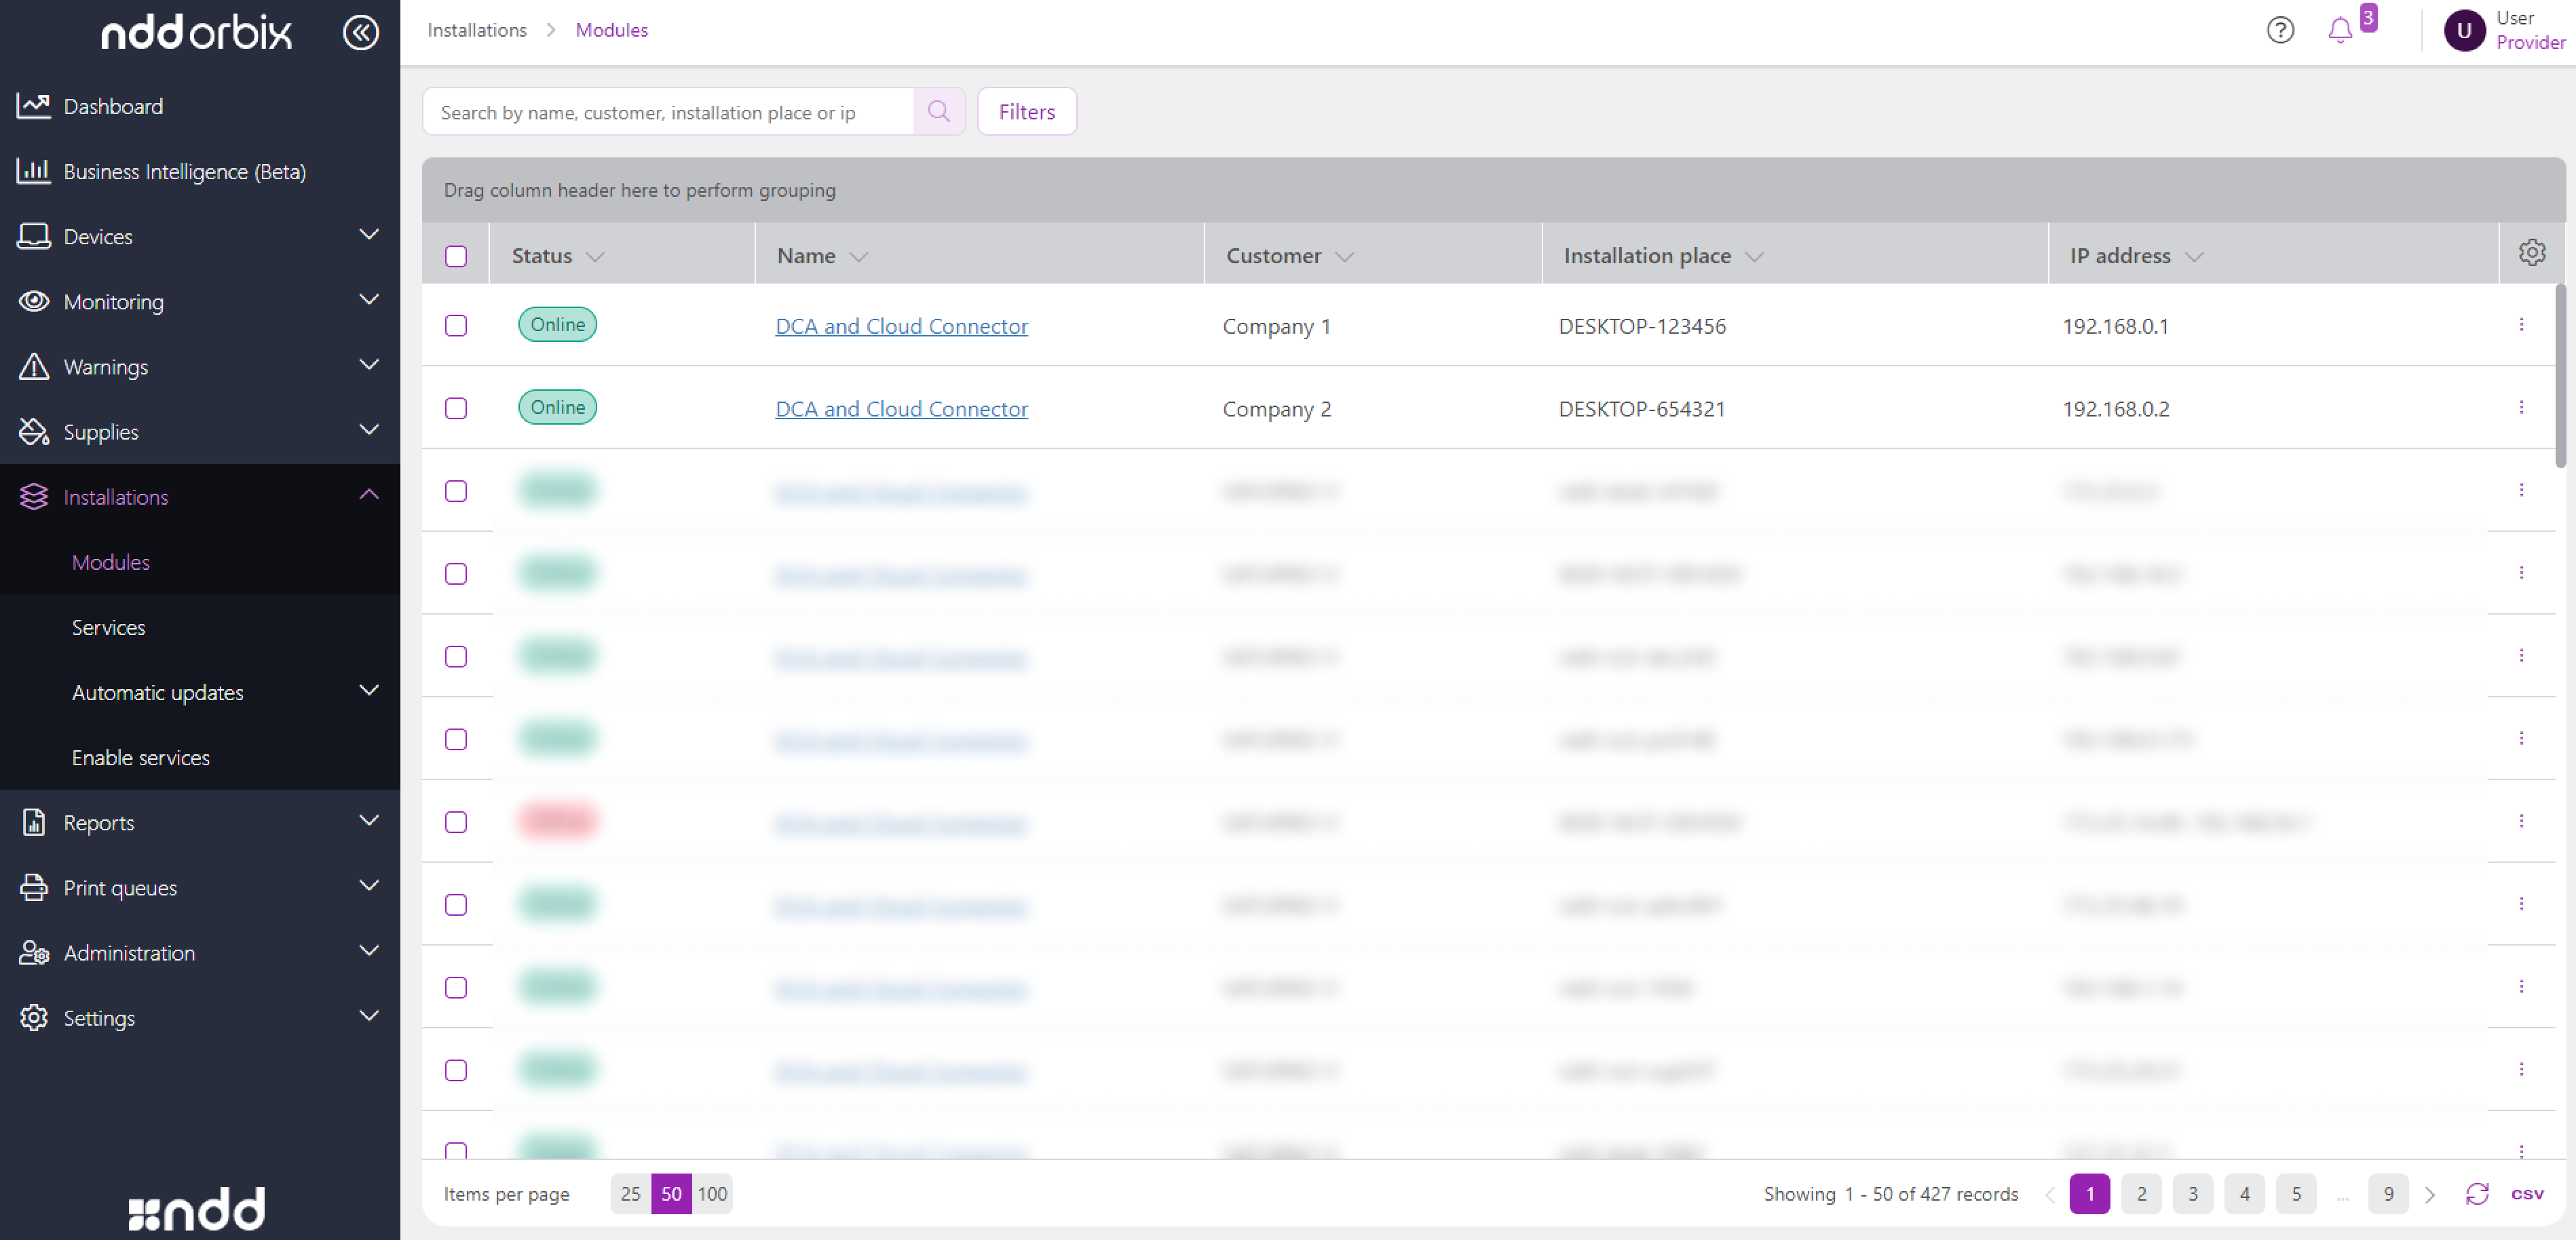Go to page 2
Viewport: 2576px width, 1240px height.
tap(2141, 1194)
